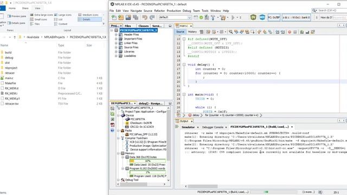Switch editor to History view

tap(192, 32)
